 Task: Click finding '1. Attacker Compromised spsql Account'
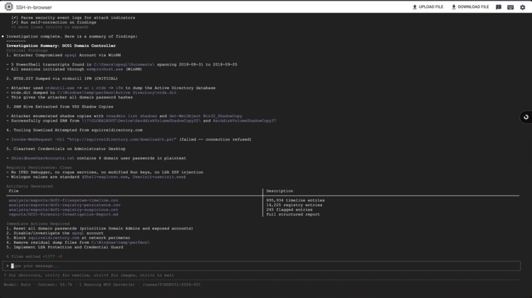tap(63, 55)
